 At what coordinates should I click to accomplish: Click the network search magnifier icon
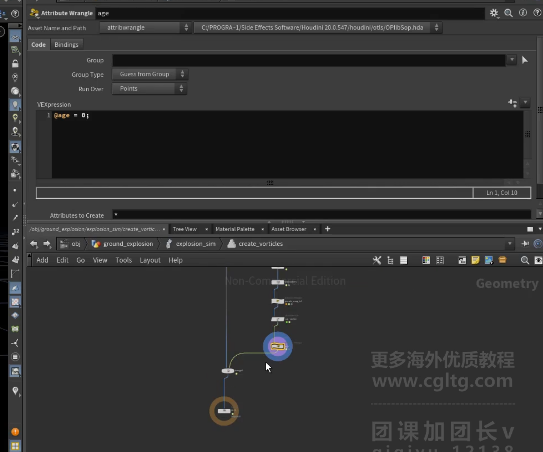525,260
